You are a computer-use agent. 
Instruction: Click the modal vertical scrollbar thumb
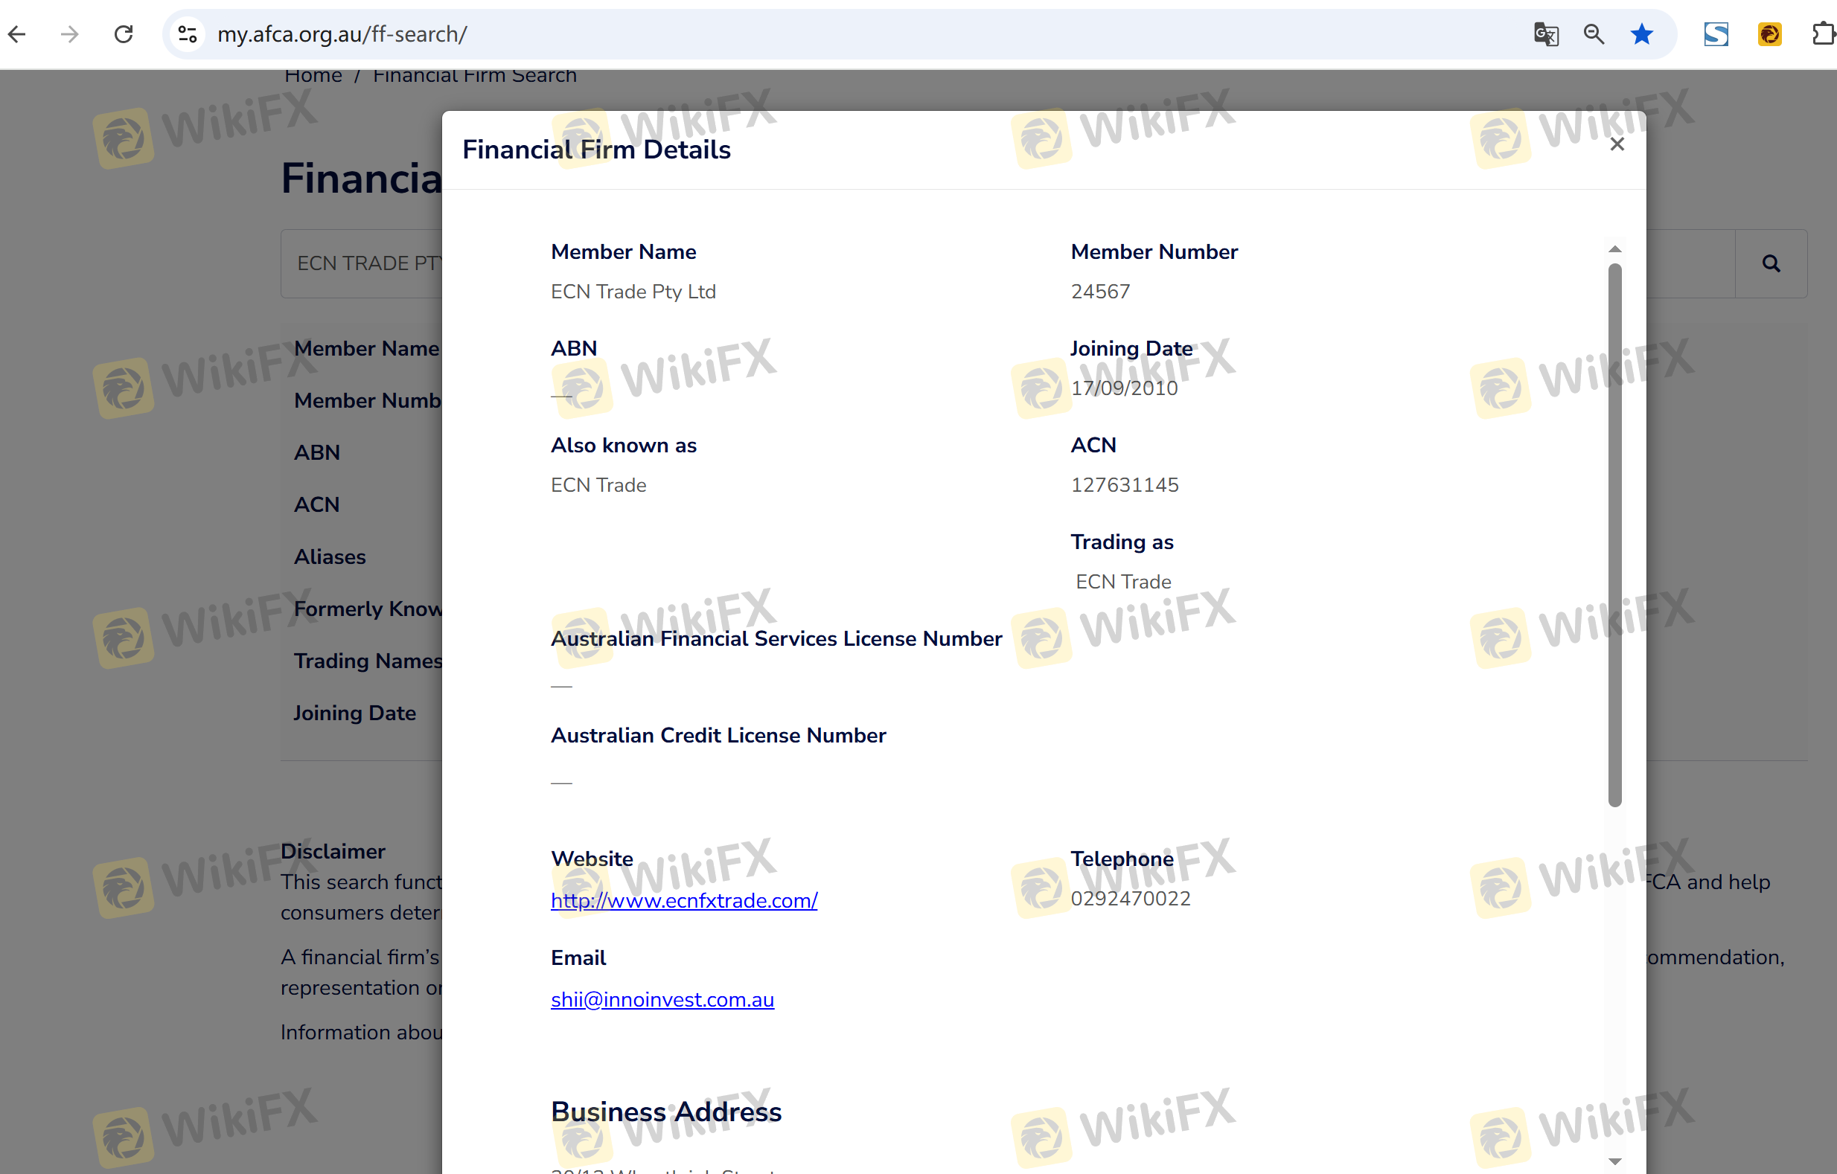click(x=1615, y=533)
